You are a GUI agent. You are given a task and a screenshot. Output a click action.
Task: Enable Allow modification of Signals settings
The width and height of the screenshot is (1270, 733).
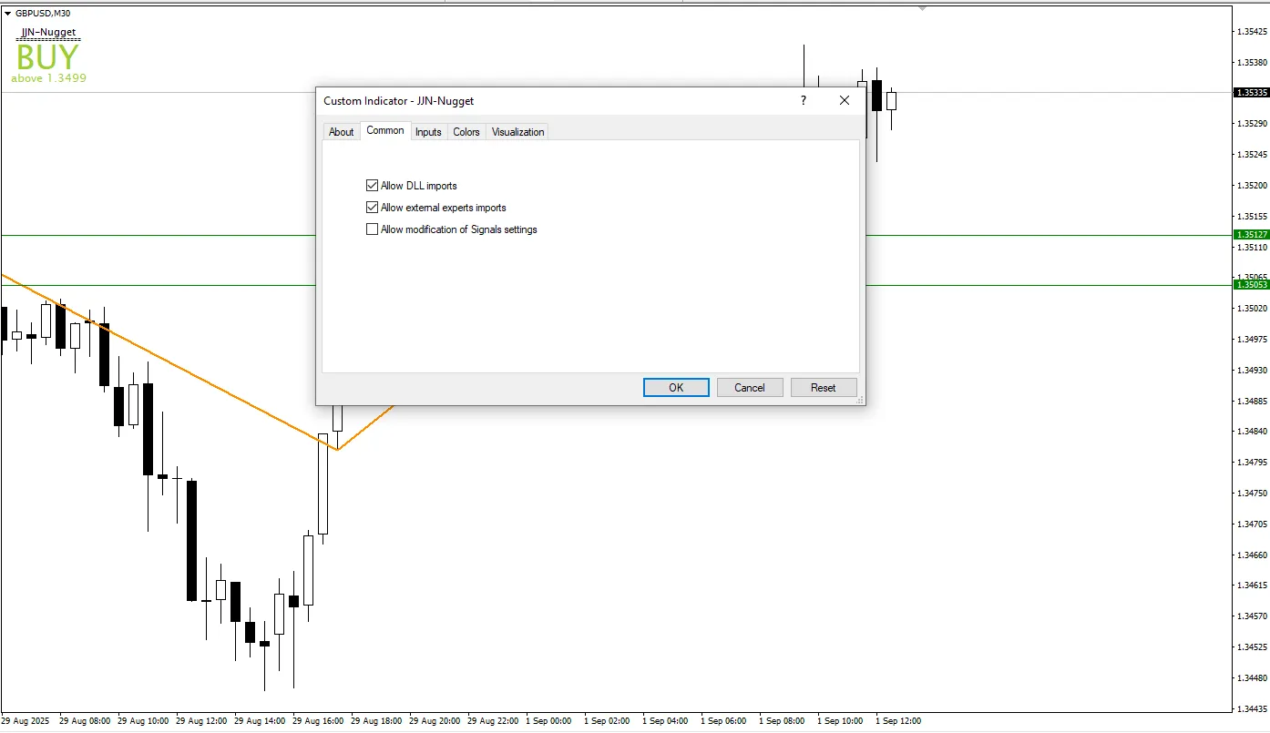[x=372, y=229]
